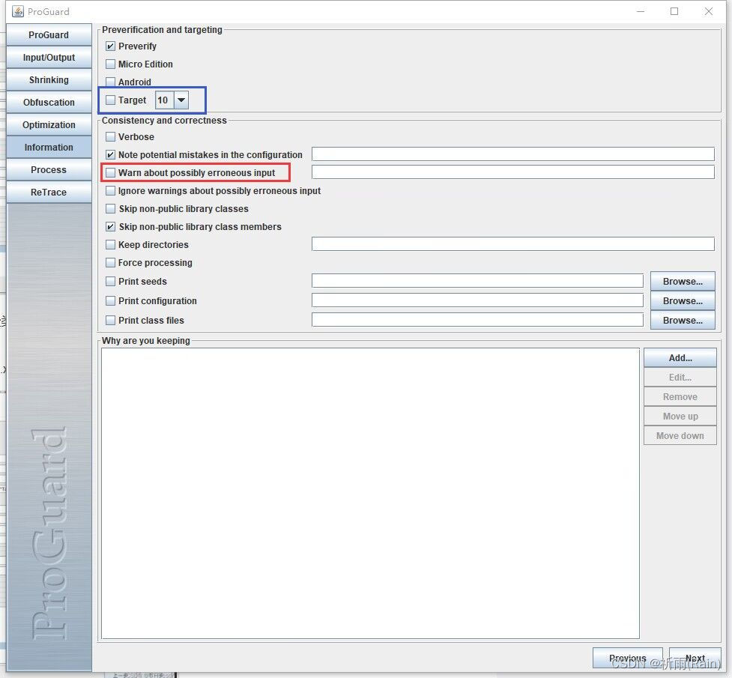Viewport: 732px width, 678px height.
Task: Click the Print configuration path field
Action: [x=477, y=300]
